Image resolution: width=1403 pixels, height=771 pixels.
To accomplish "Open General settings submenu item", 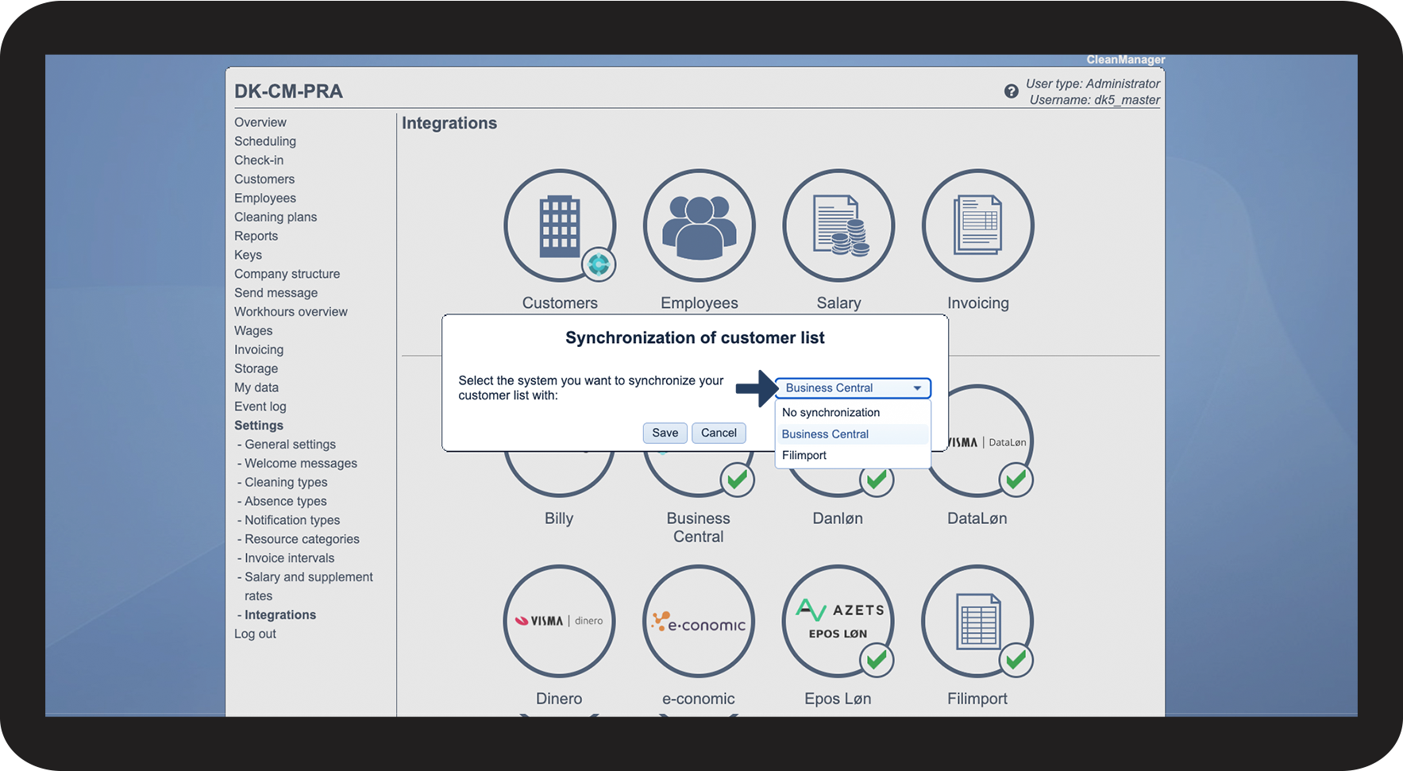I will coord(291,445).
